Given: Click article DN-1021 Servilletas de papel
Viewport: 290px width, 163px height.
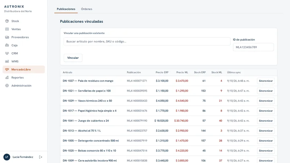Looking at the screenshot, I should (x=87, y=91).
